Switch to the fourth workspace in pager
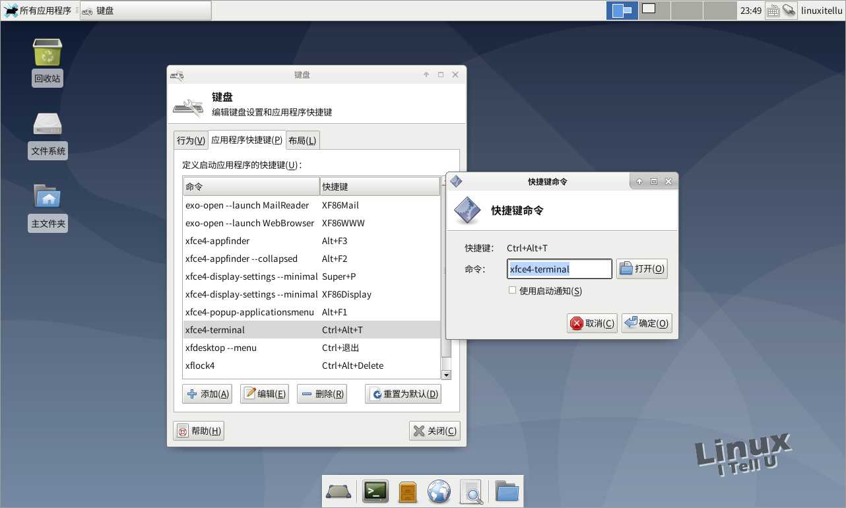Image resolution: width=846 pixels, height=508 pixels. (720, 11)
